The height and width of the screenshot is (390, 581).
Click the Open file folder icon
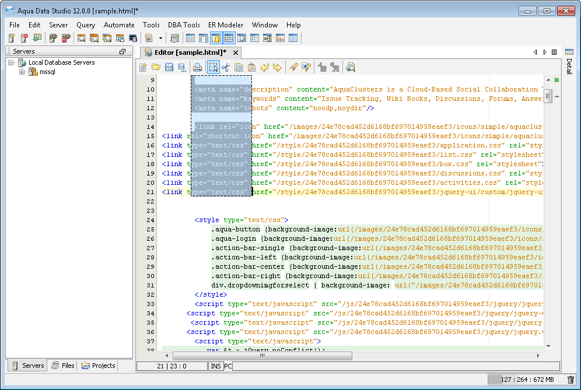pos(156,68)
